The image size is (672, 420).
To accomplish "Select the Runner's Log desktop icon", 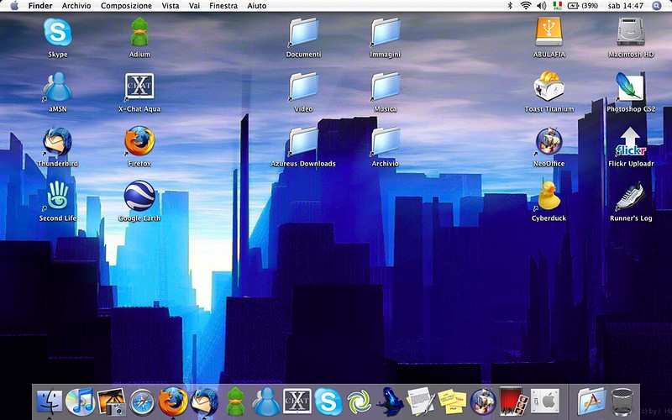I will (630, 197).
